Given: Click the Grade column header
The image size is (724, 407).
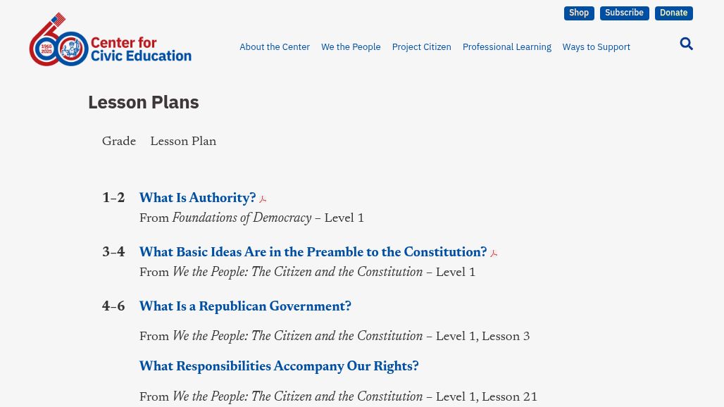Looking at the screenshot, I should pyautogui.click(x=119, y=142).
